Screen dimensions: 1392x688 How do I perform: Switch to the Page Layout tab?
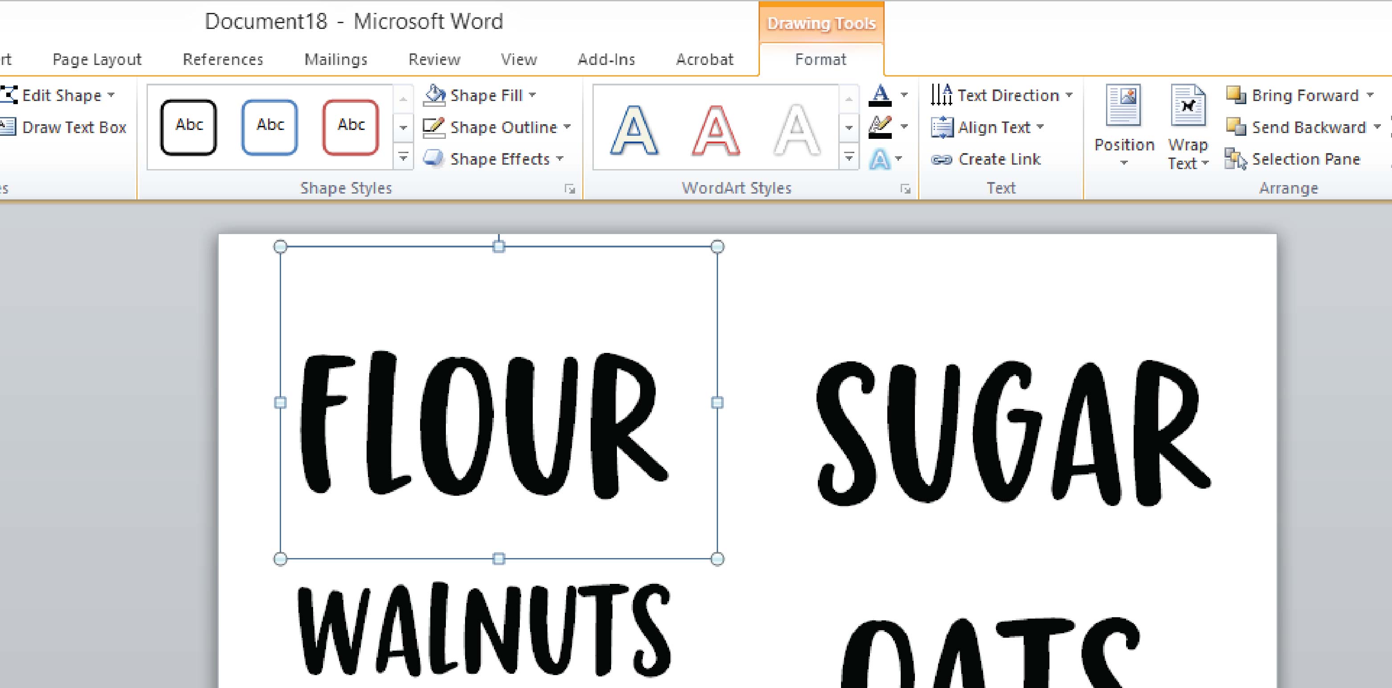click(x=97, y=59)
